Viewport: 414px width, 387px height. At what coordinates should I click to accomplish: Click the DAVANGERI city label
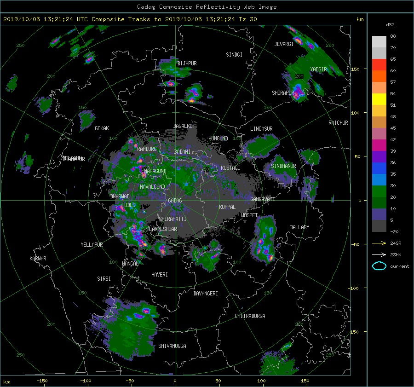coord(206,294)
